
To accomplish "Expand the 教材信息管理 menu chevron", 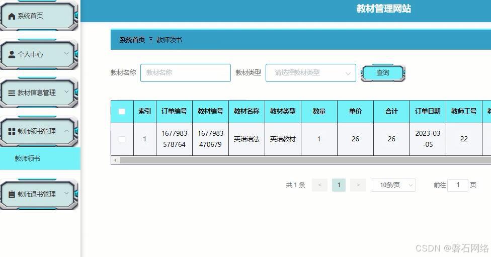I will (x=66, y=92).
